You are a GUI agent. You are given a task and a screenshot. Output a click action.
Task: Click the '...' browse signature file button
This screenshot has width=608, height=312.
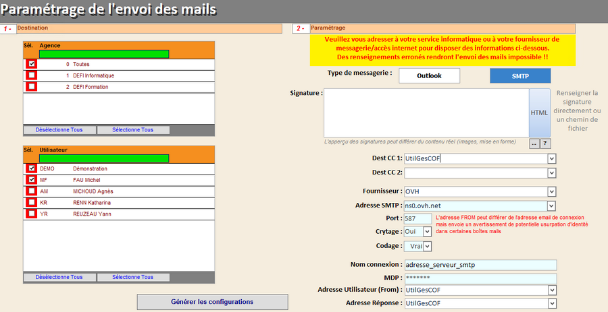(x=534, y=144)
